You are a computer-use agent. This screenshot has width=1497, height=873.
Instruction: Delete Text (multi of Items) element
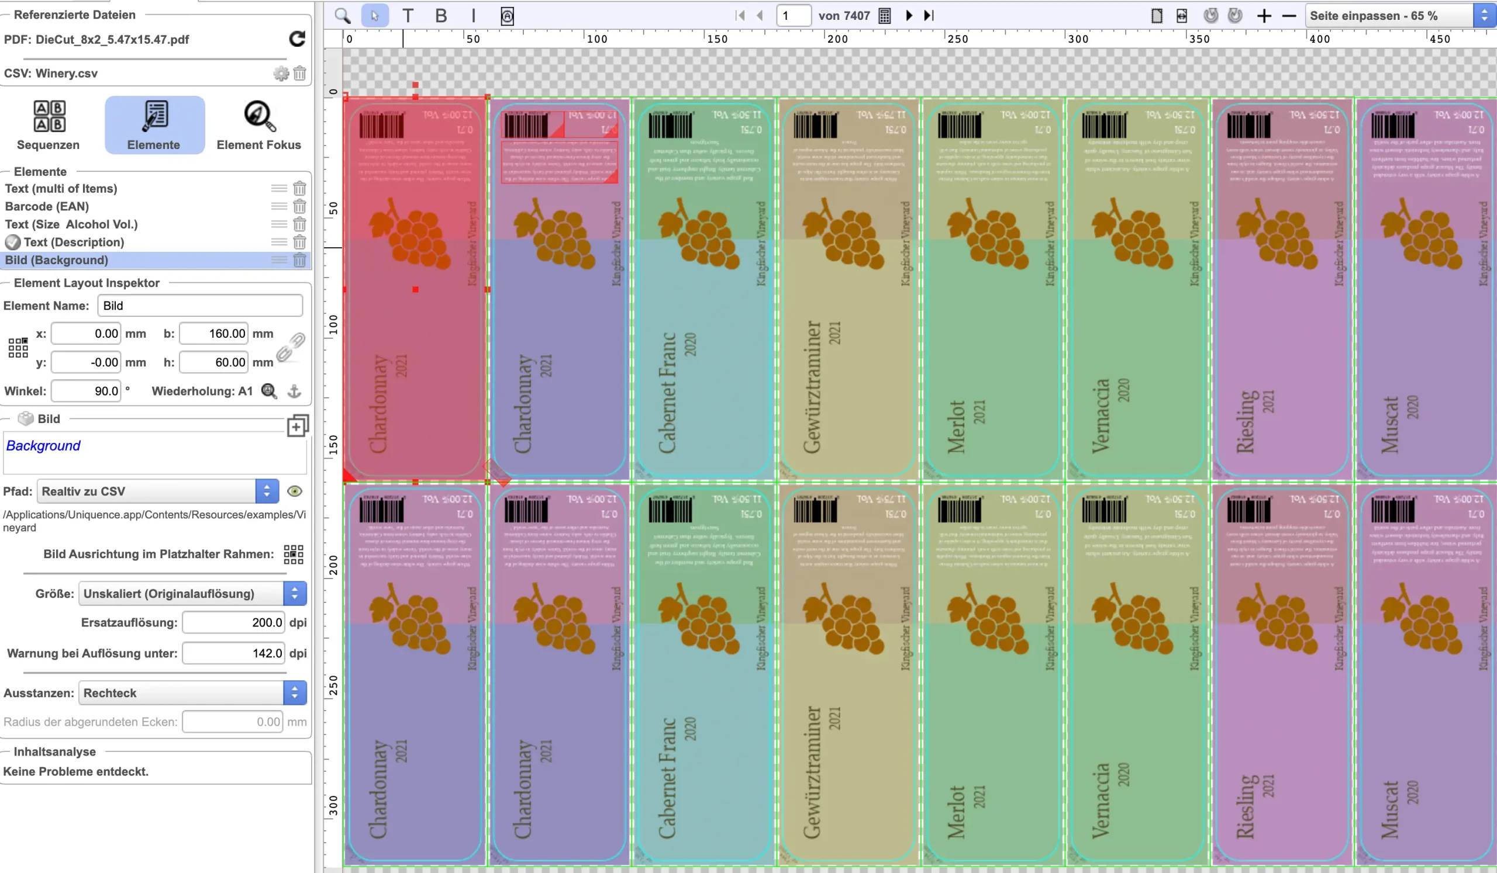[x=300, y=189]
